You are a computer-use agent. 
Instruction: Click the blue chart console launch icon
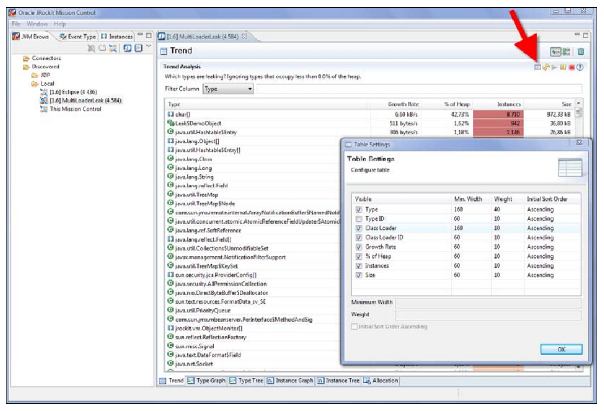click(x=139, y=48)
